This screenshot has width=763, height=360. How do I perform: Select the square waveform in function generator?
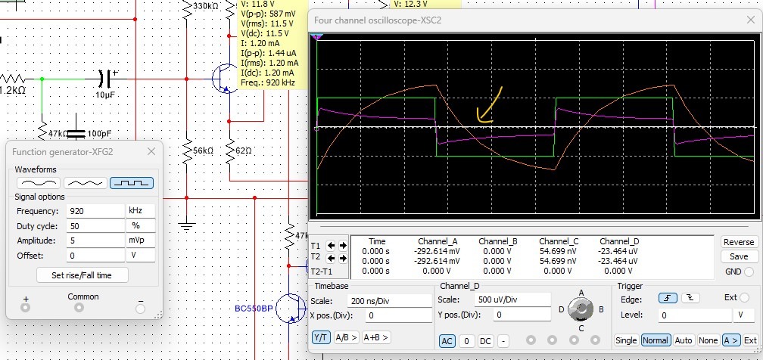132,184
